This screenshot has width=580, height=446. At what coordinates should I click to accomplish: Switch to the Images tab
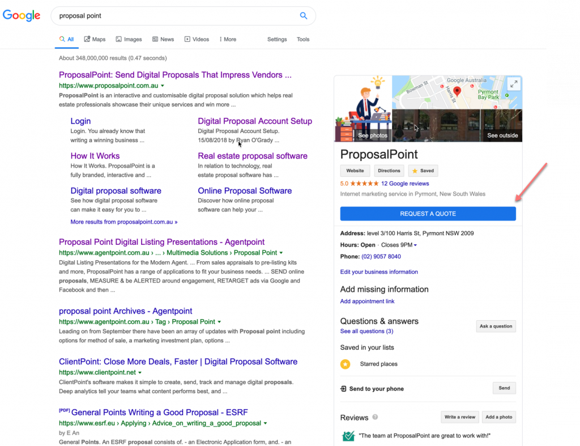[x=129, y=39]
